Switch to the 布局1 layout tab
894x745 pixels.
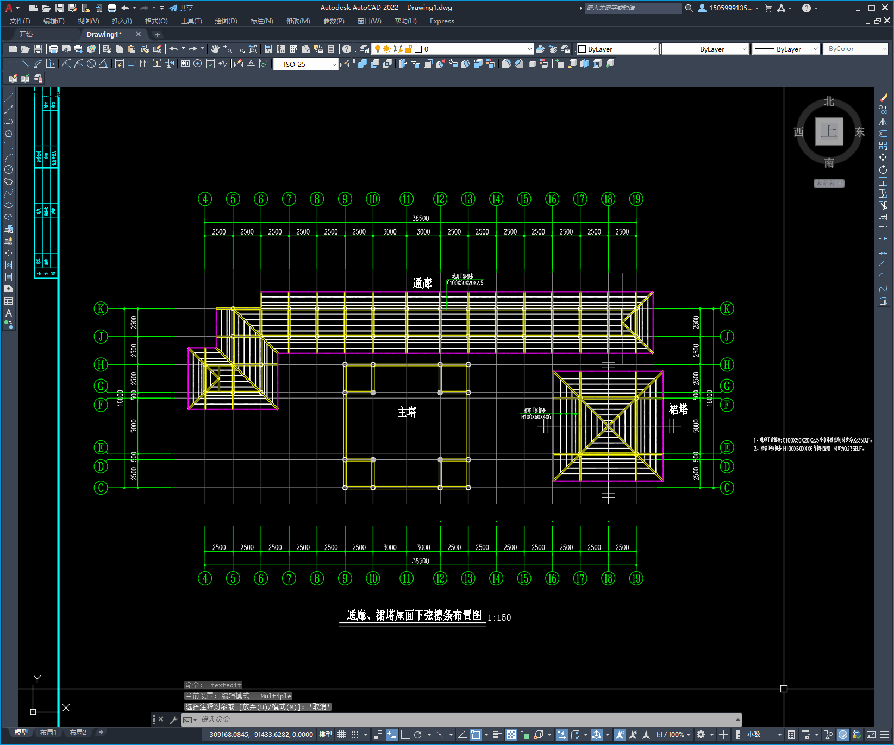[48, 732]
